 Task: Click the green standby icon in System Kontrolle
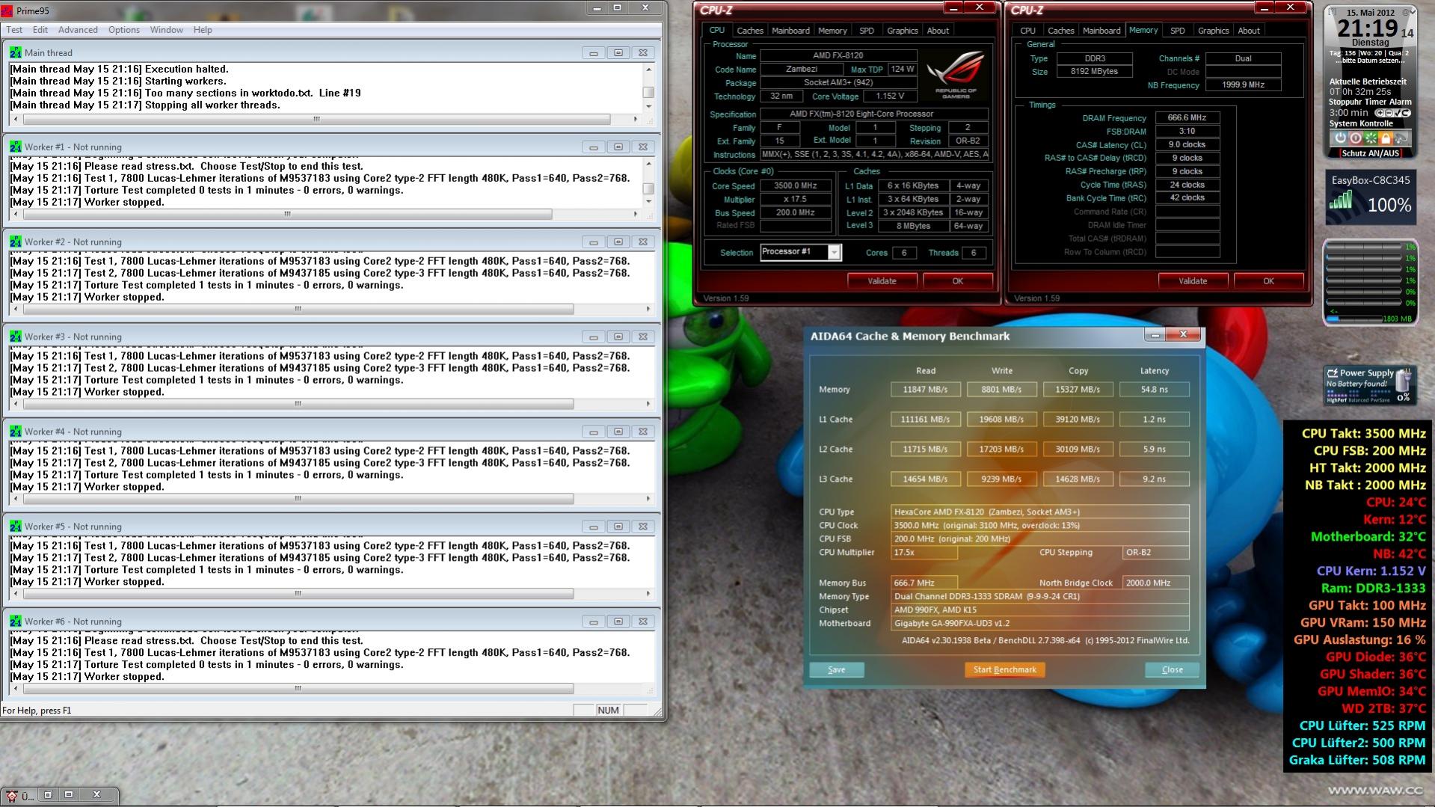pyautogui.click(x=1371, y=138)
